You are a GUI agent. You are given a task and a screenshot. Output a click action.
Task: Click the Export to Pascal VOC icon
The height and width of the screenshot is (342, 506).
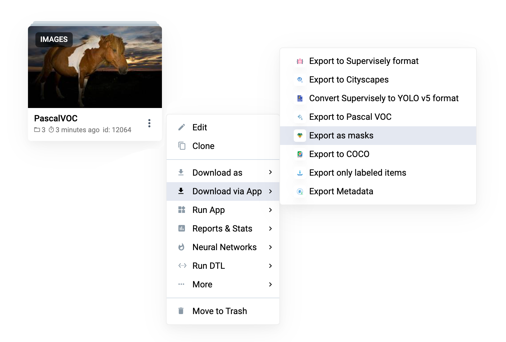coord(299,117)
